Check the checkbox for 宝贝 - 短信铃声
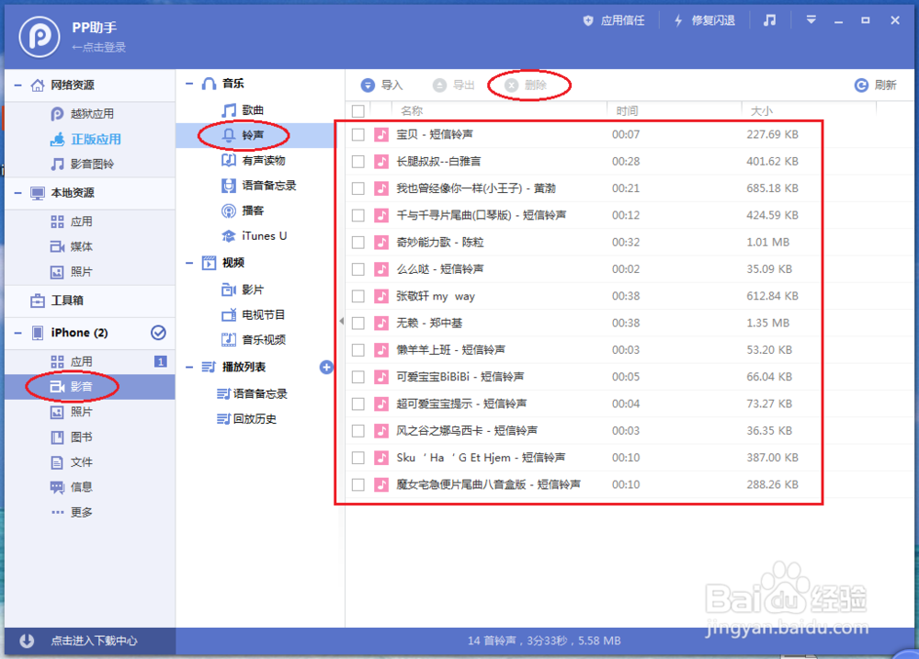Viewport: 919px width, 659px height. tap(358, 134)
